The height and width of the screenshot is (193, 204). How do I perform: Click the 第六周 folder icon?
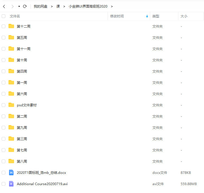coord(11,94)
